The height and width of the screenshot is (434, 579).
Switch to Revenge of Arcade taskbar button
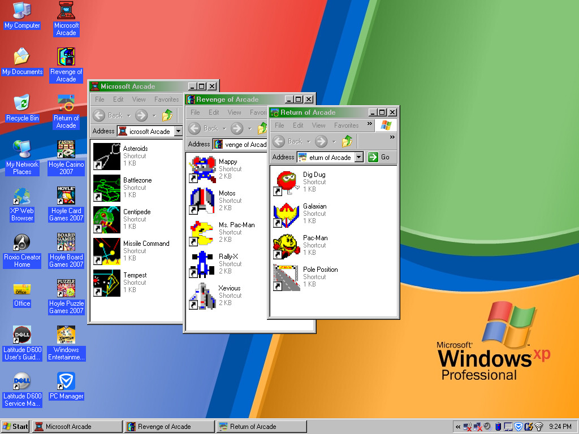170,427
